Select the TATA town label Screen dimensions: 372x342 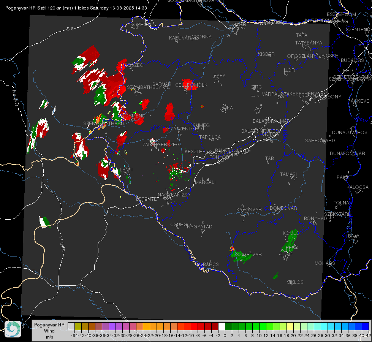[302, 35]
